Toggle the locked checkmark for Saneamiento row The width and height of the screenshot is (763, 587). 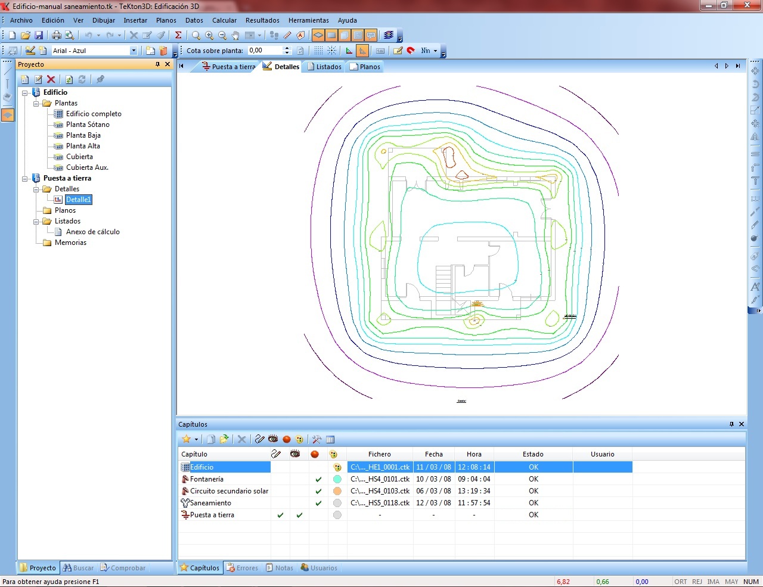pyautogui.click(x=318, y=503)
